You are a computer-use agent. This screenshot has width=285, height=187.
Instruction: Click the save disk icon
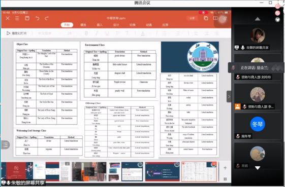tap(27, 18)
